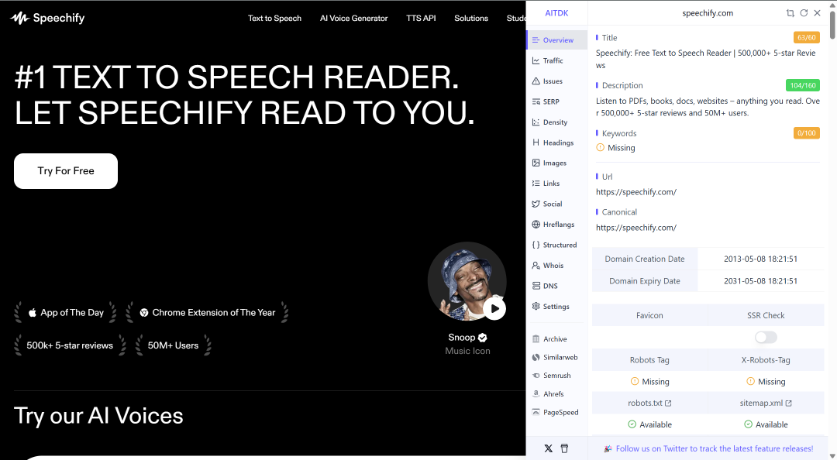Open the Text to Speech menu
This screenshot has height=460, width=837.
(274, 18)
